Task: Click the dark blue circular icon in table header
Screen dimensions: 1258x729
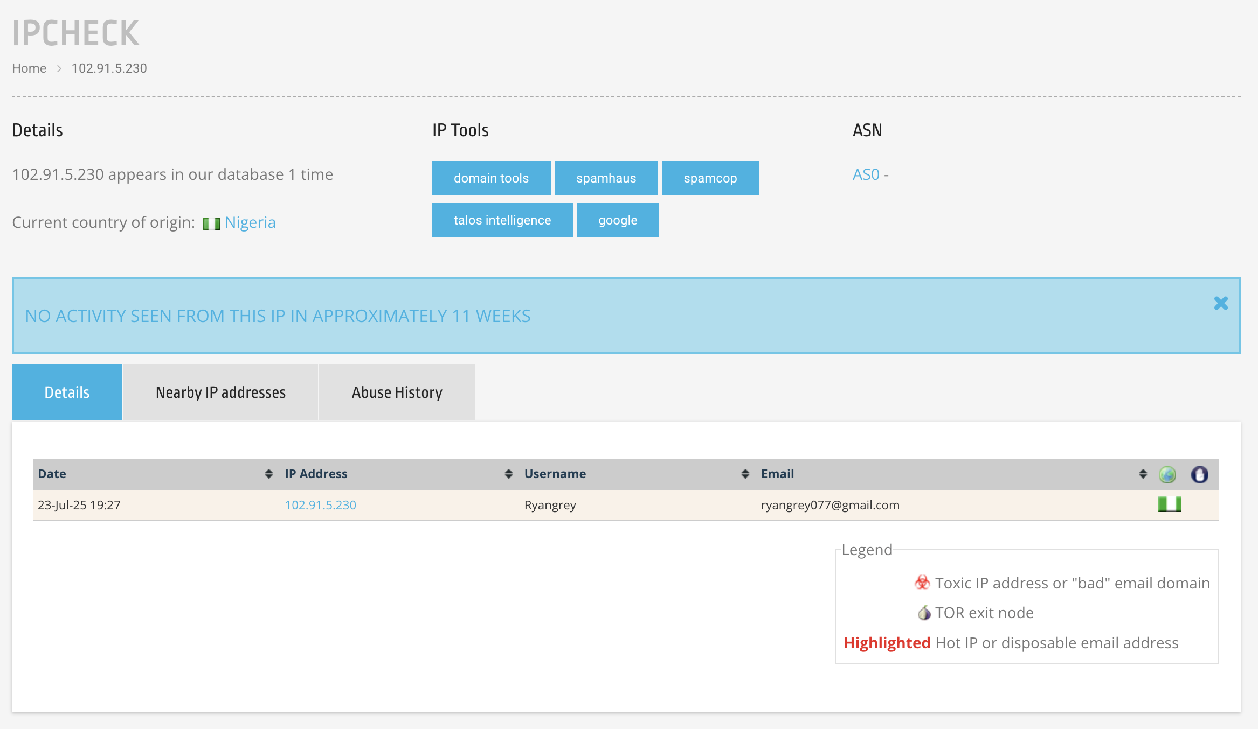Action: (1199, 474)
